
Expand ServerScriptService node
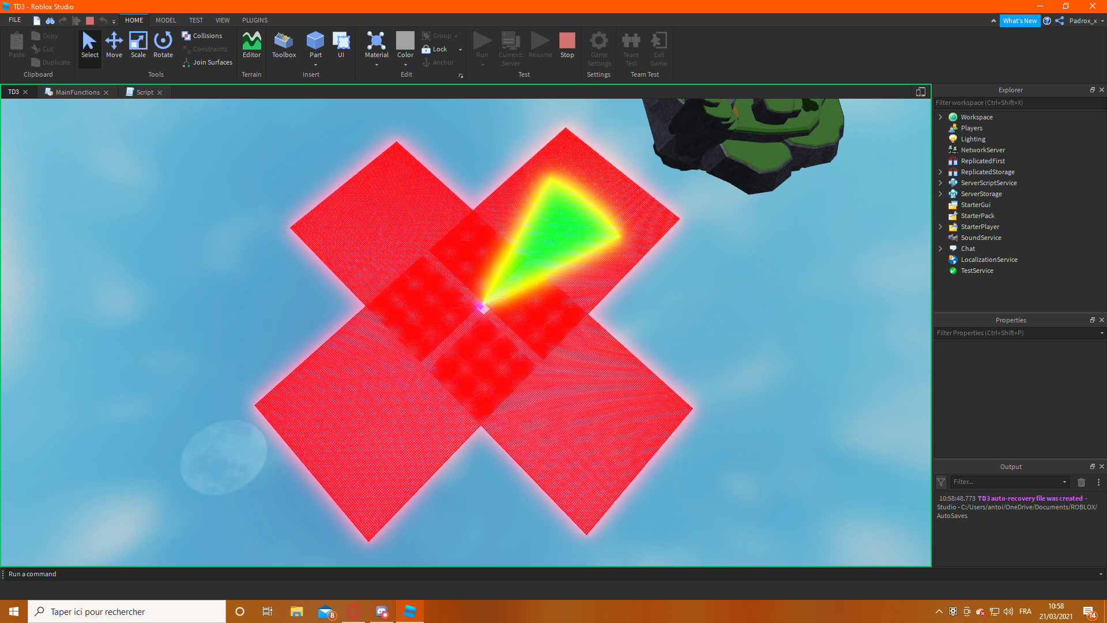tap(940, 183)
